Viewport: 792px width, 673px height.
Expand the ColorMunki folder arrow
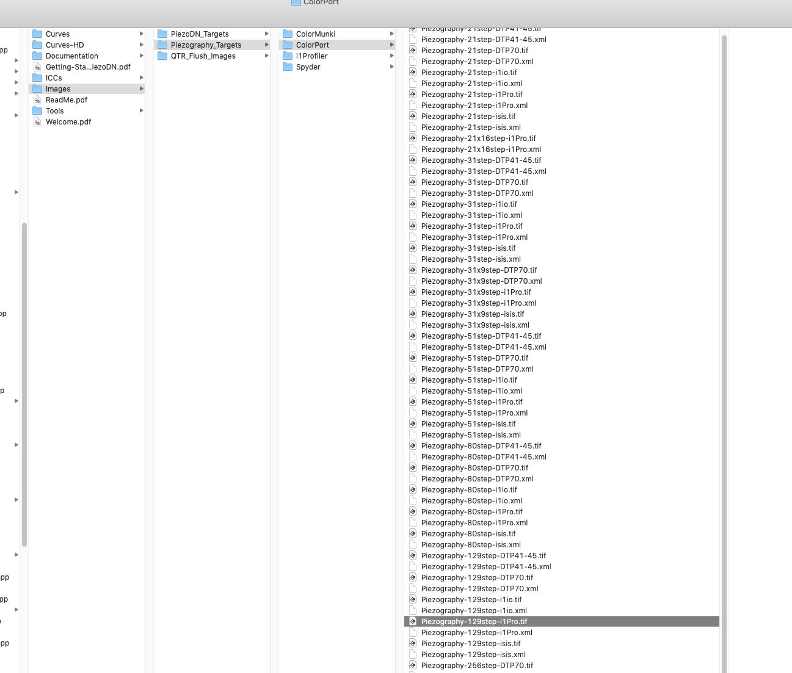click(391, 34)
